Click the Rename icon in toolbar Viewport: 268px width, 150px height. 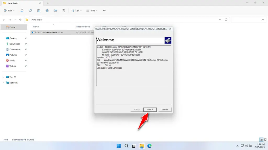coord(47,10)
